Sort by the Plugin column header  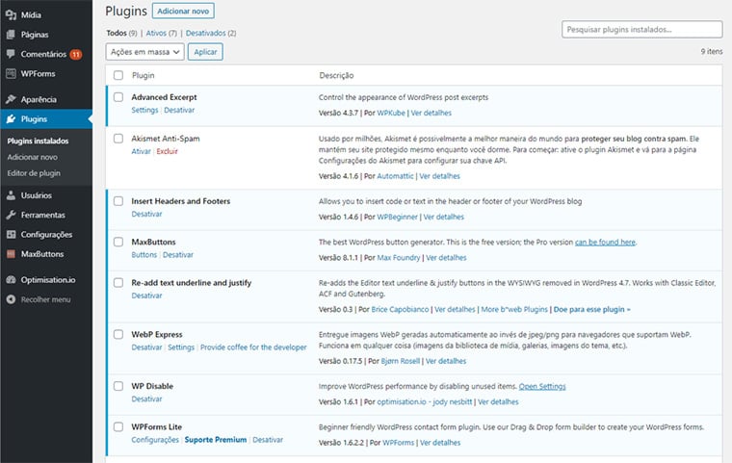(143, 76)
